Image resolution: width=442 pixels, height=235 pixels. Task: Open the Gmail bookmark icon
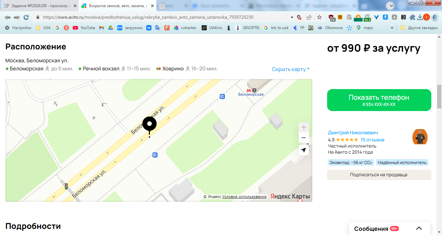point(101,28)
